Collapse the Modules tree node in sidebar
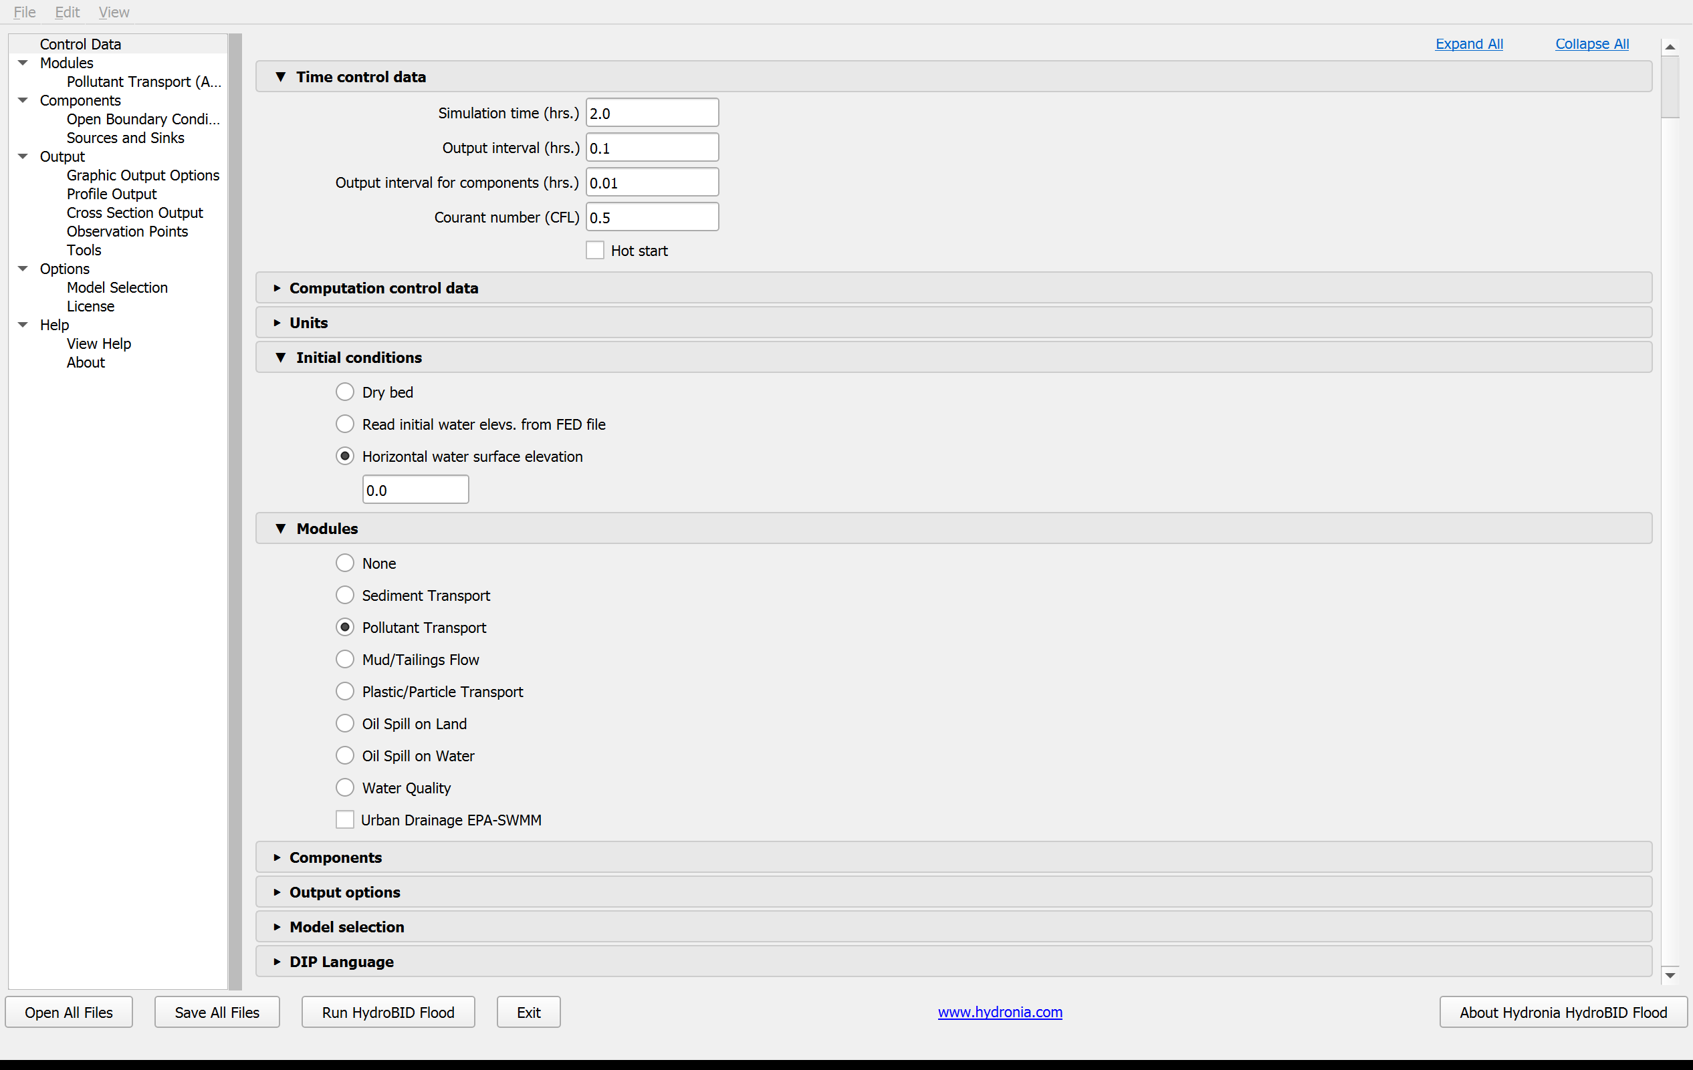1693x1070 pixels. tap(23, 63)
